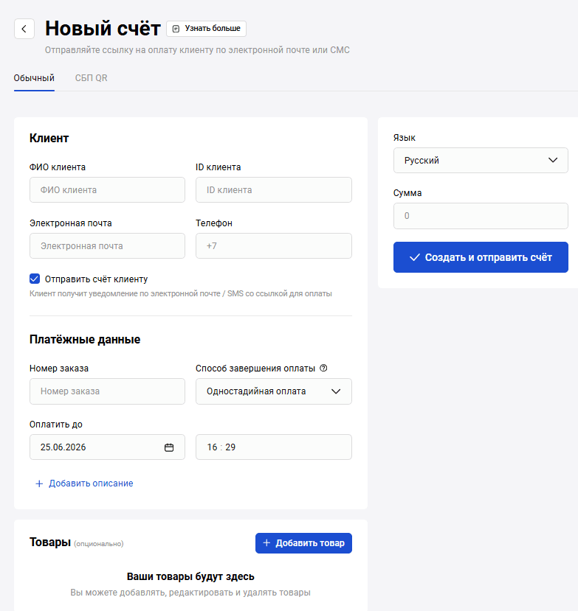This screenshot has width=578, height=611.
Task: Click the document icon in Узнать больше
Action: [x=176, y=29]
